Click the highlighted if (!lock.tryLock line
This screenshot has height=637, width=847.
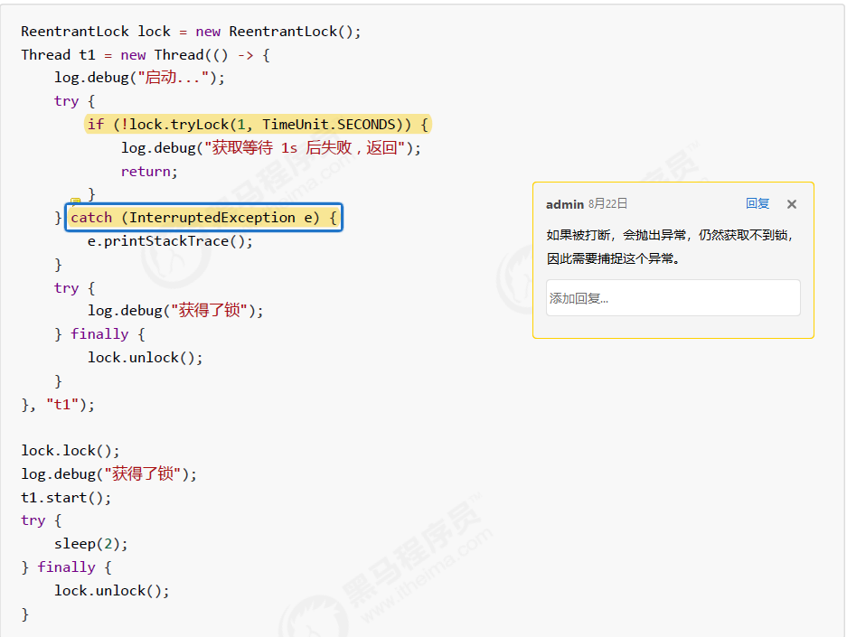(259, 125)
